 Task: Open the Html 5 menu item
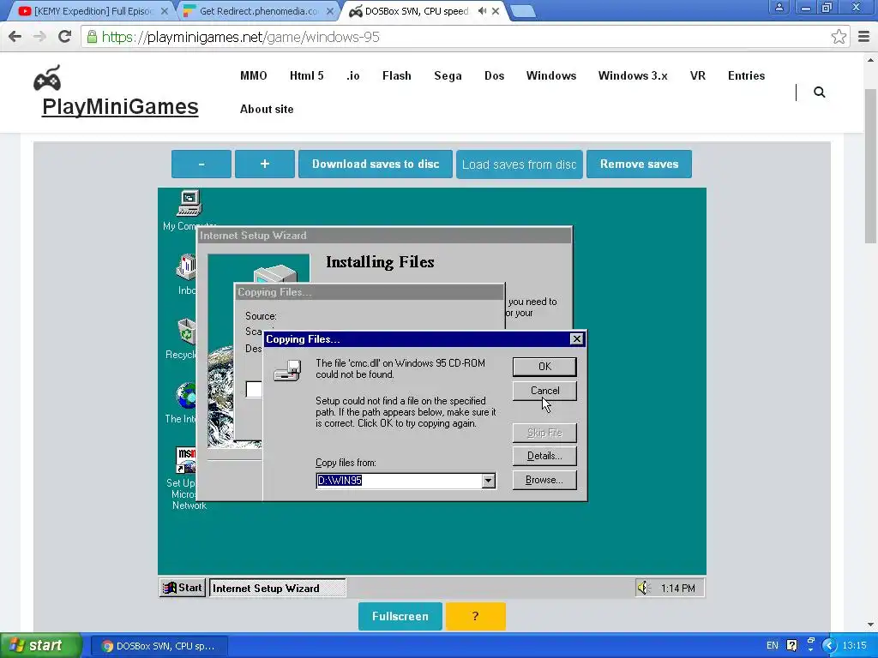click(306, 75)
